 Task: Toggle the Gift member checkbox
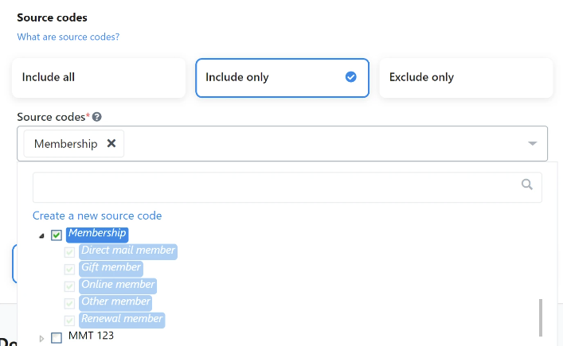(69, 270)
